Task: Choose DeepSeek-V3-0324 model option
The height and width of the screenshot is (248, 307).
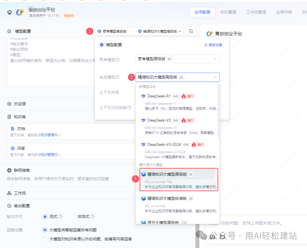Action: [177, 151]
